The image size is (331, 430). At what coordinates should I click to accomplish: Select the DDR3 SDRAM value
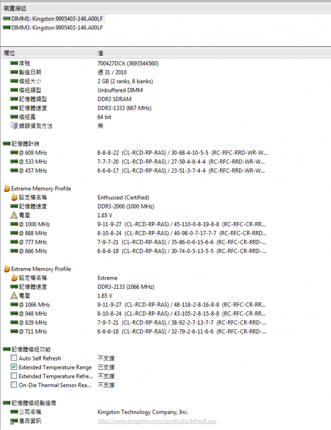click(x=114, y=99)
